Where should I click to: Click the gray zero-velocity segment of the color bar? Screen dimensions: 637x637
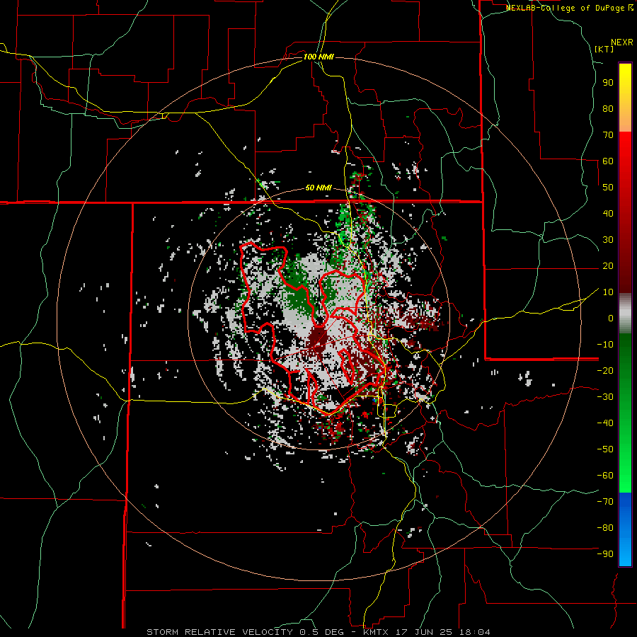coord(625,314)
